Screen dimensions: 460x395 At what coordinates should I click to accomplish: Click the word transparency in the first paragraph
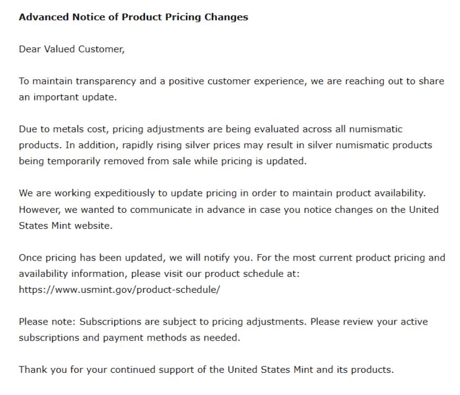pos(106,82)
